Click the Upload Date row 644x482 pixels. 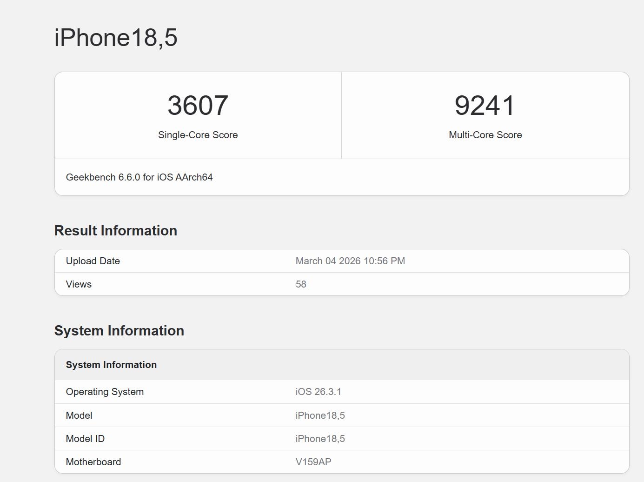(x=186, y=261)
